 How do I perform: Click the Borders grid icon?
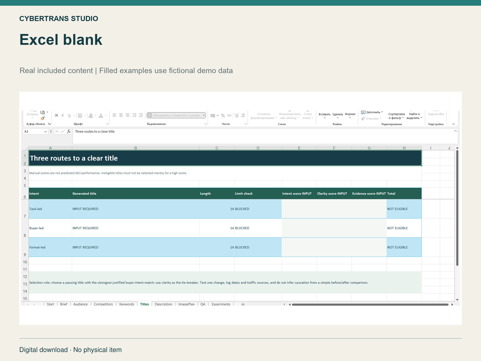click(80, 116)
